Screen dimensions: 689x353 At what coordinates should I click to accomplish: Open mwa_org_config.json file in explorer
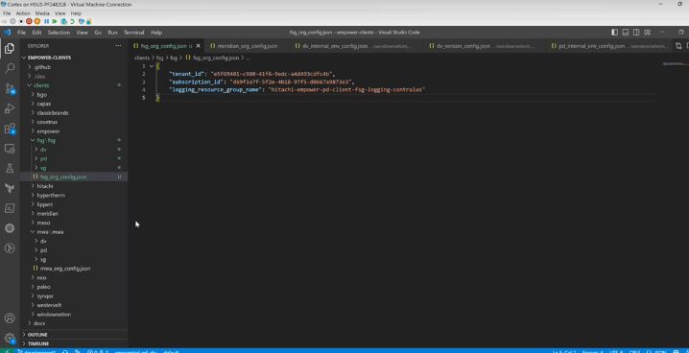coord(65,269)
